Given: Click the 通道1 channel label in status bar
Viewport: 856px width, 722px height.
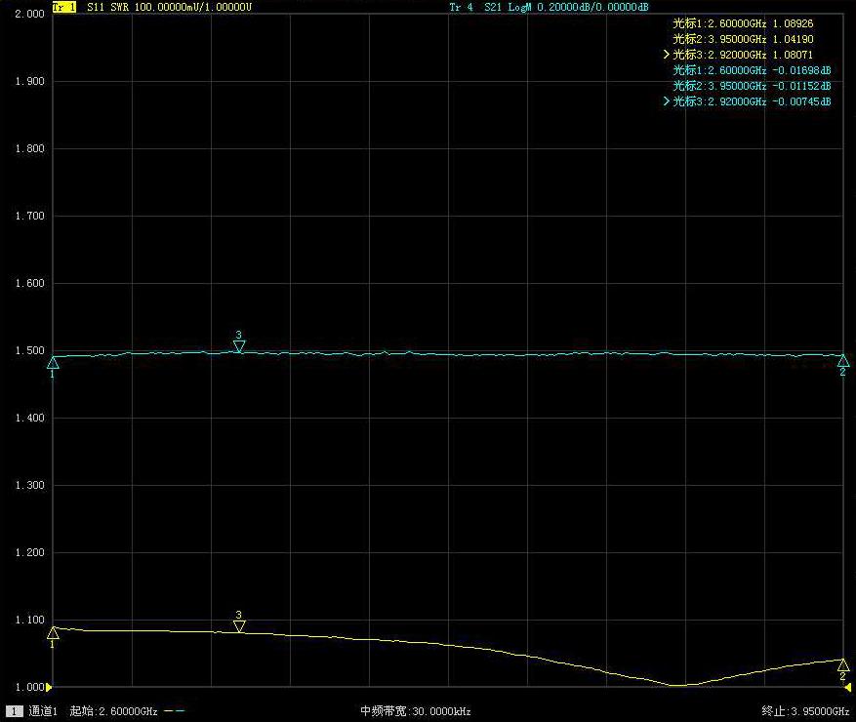Looking at the screenshot, I should (44, 711).
